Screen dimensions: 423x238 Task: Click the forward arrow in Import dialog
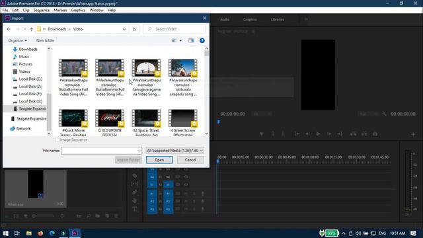tap(18, 29)
